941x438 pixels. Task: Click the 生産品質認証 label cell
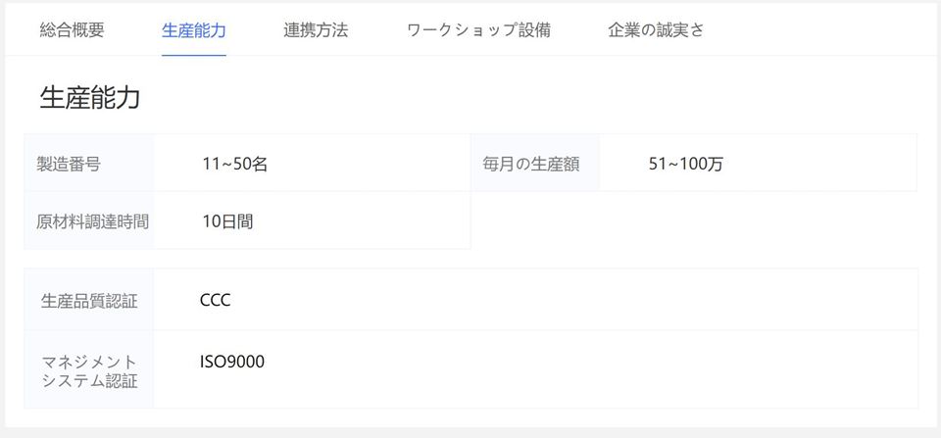pyautogui.click(x=89, y=300)
